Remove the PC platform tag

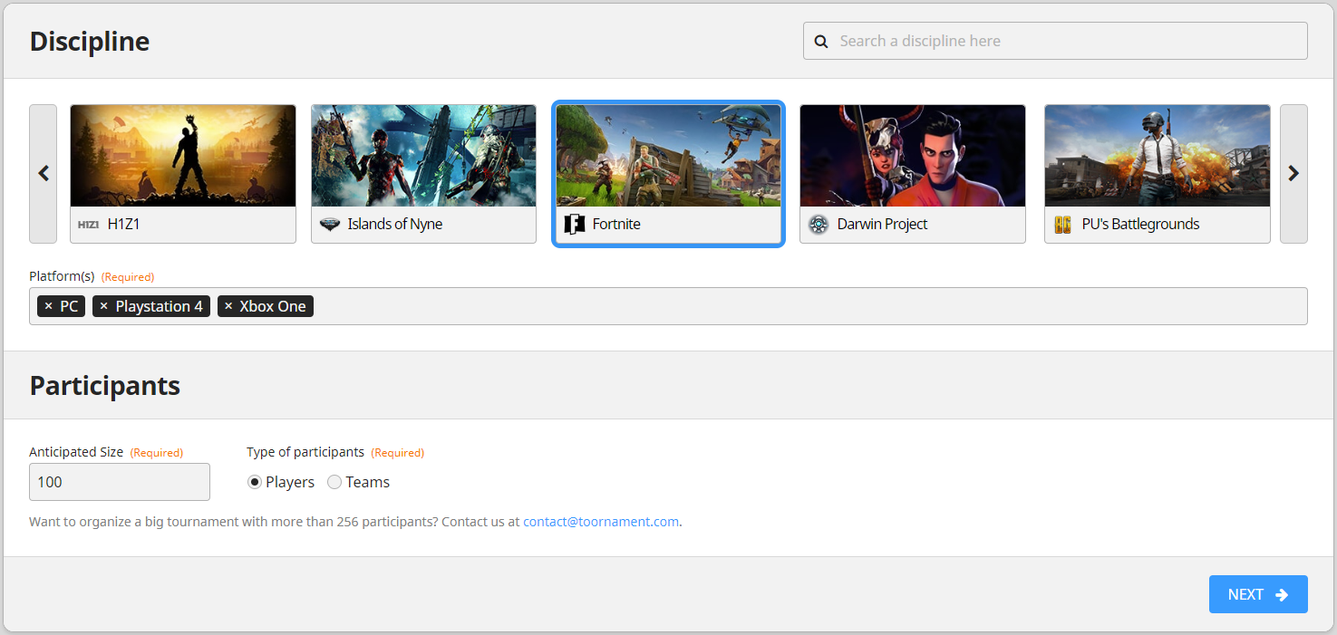(48, 306)
